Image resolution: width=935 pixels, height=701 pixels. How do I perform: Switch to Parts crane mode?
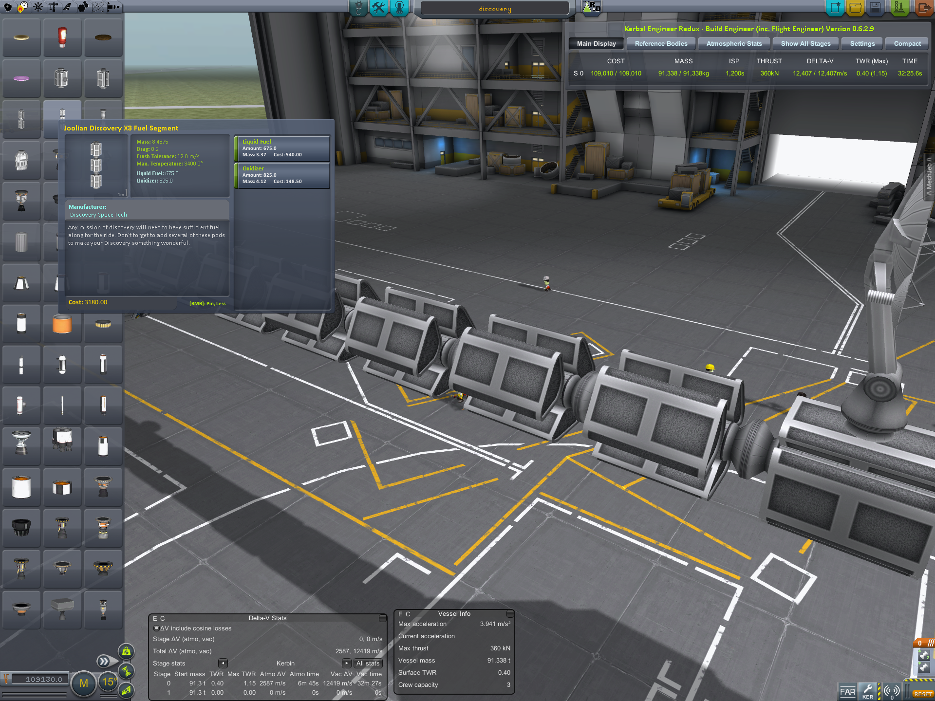pyautogui.click(x=358, y=8)
